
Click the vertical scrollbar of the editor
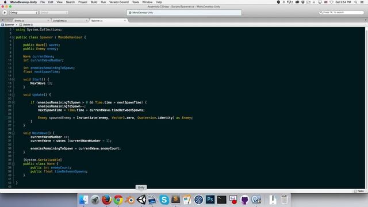[x=366, y=108]
